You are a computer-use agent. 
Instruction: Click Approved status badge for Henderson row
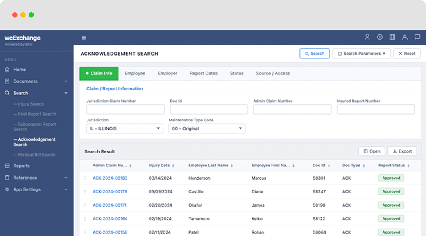pyautogui.click(x=391, y=178)
